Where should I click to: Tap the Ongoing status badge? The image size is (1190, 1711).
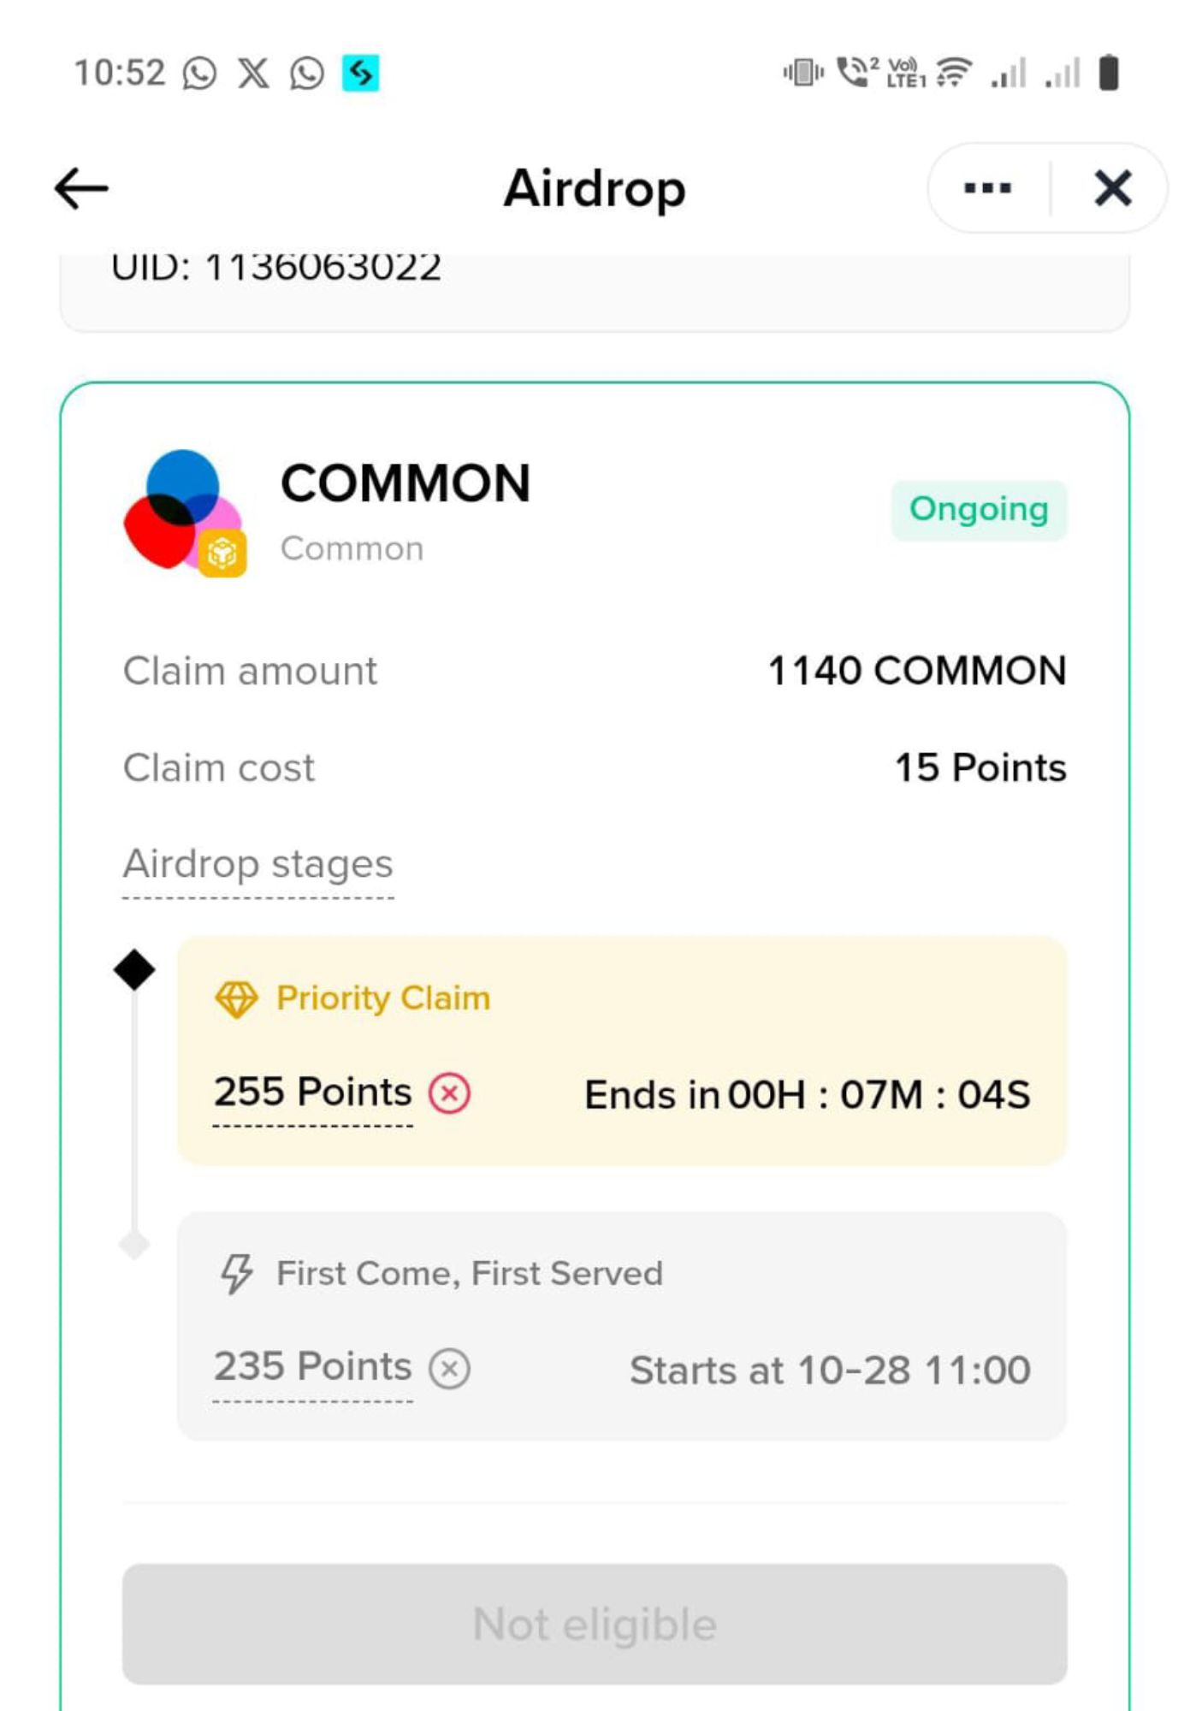click(979, 510)
